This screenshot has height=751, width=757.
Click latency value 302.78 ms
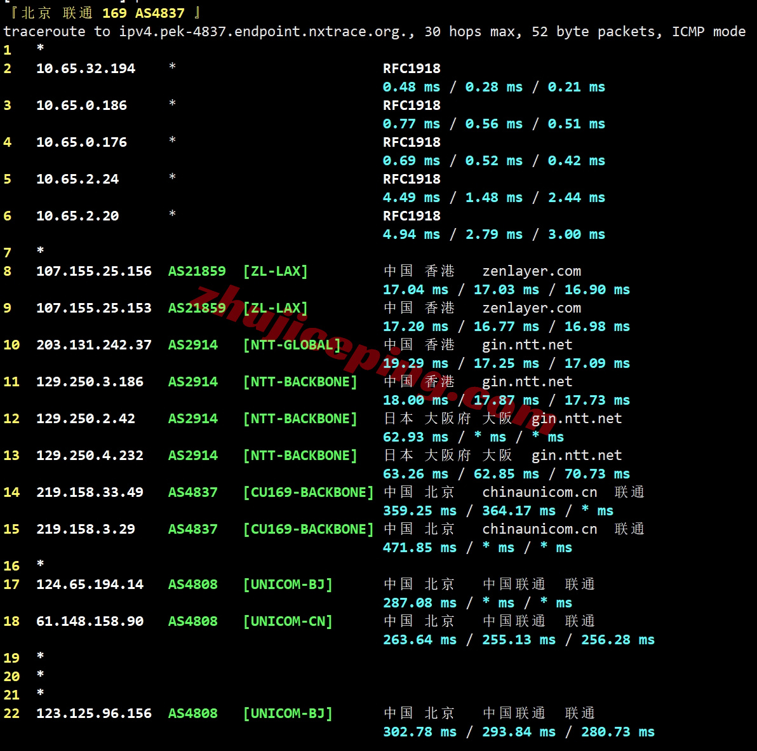(420, 732)
